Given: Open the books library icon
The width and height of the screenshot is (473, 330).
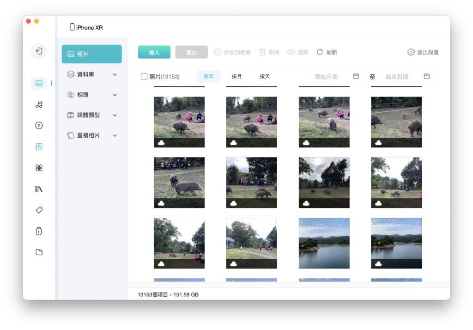Looking at the screenshot, I should click(39, 189).
